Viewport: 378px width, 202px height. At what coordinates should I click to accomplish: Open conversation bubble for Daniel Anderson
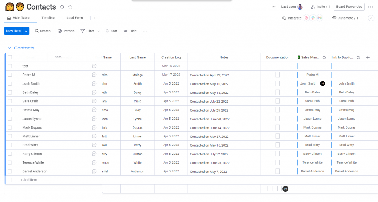point(94,171)
